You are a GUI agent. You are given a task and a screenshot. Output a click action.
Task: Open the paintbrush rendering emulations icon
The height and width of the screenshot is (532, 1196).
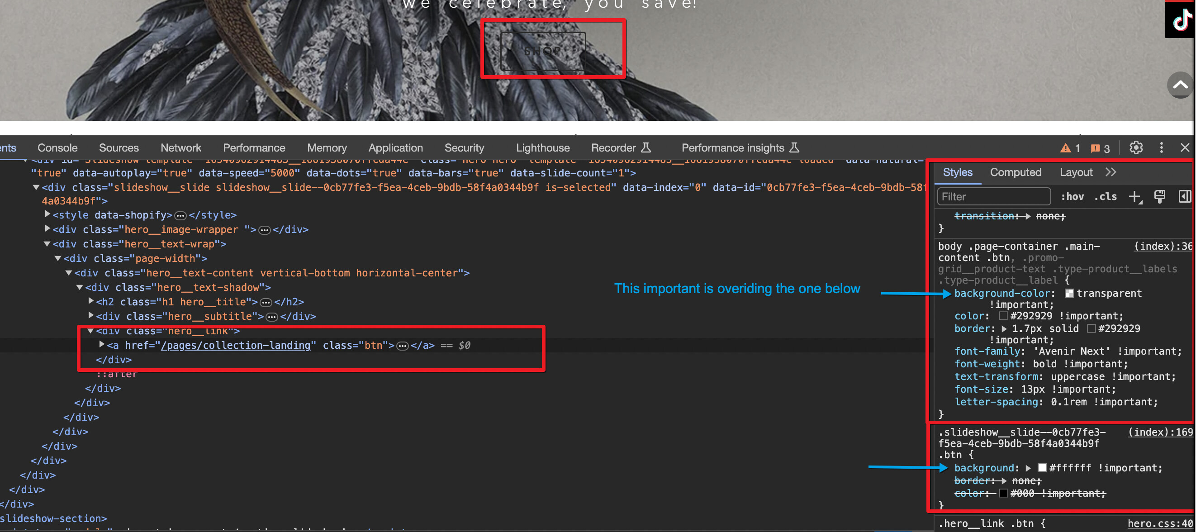[x=1159, y=196]
